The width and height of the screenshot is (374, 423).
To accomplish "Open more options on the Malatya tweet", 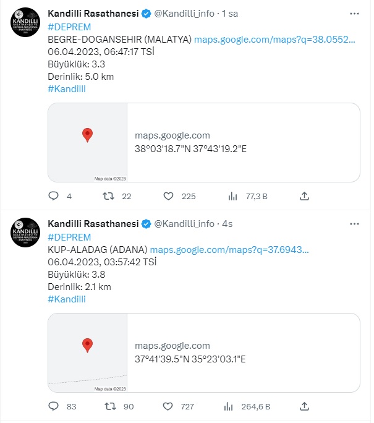I will [x=354, y=13].
